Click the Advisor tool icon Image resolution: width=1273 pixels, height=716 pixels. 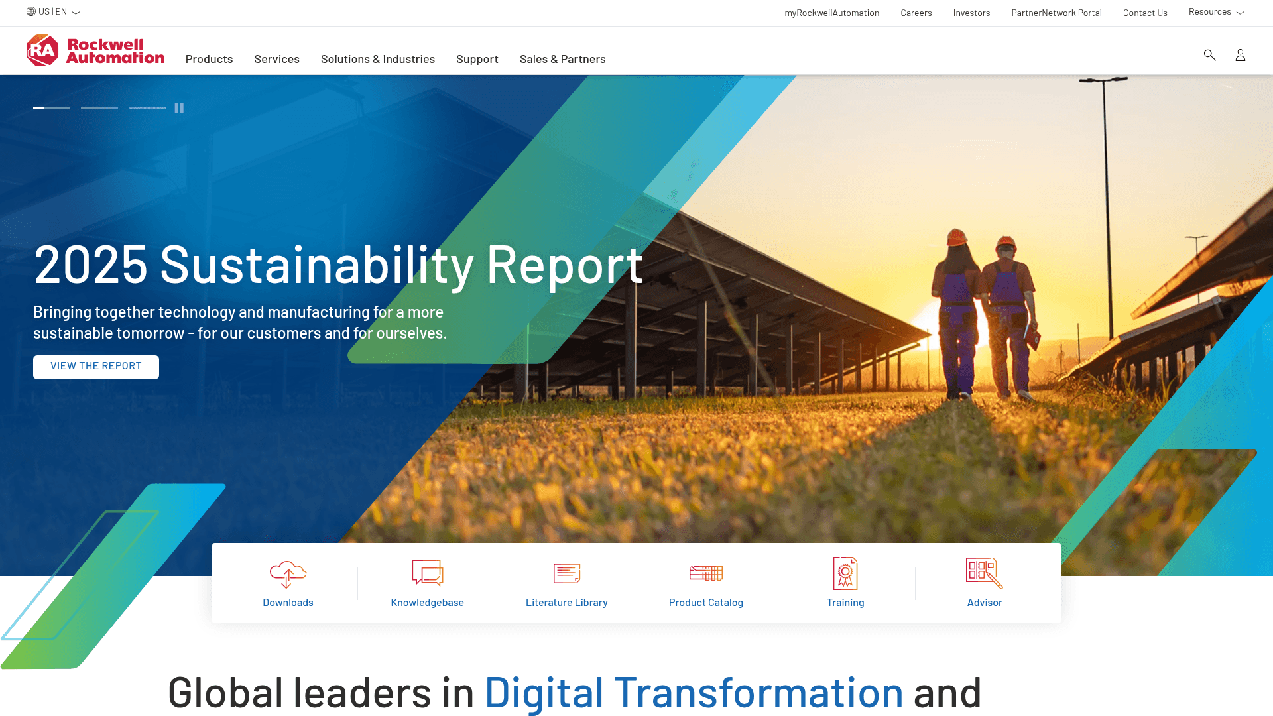(x=985, y=573)
